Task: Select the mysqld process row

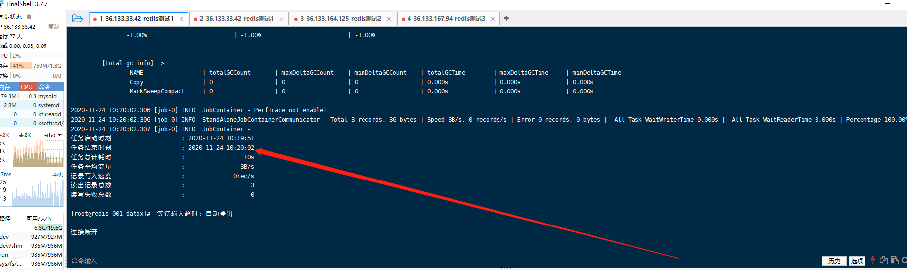Action: pyautogui.click(x=32, y=96)
